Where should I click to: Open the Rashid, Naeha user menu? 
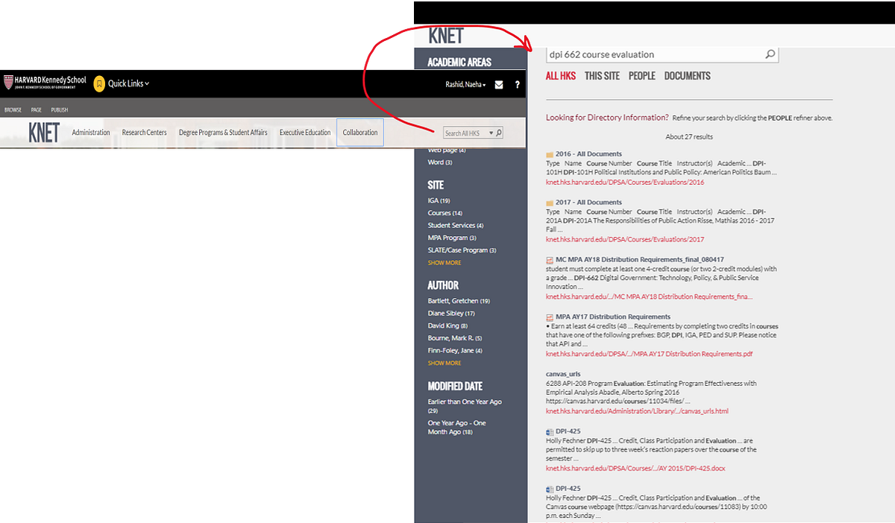(465, 85)
